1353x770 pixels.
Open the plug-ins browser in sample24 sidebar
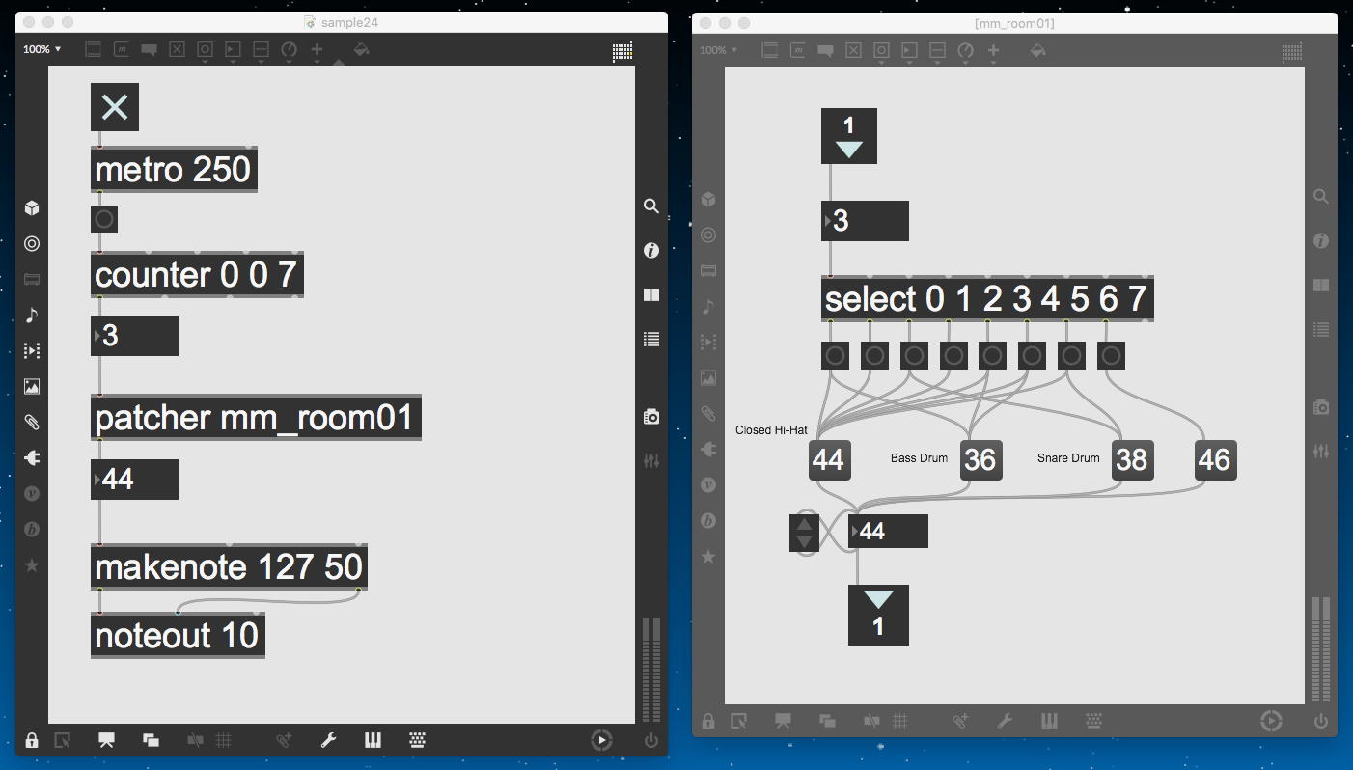click(32, 457)
